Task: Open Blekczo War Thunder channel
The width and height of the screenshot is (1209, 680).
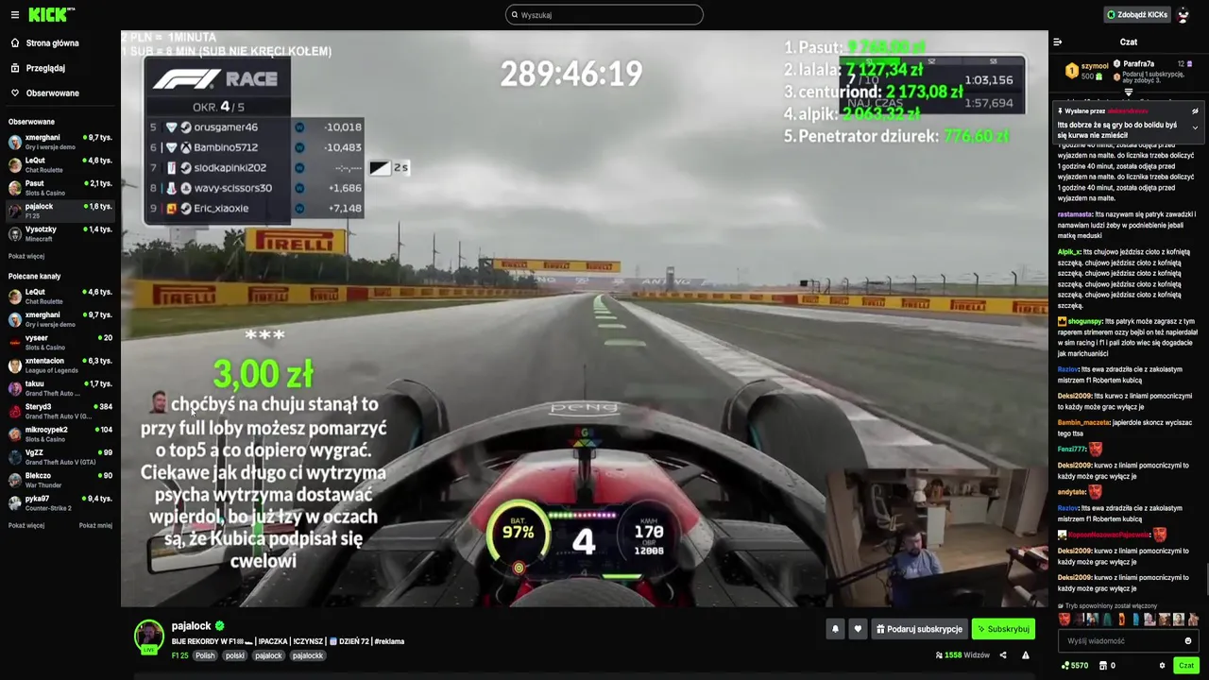Action: coord(59,480)
